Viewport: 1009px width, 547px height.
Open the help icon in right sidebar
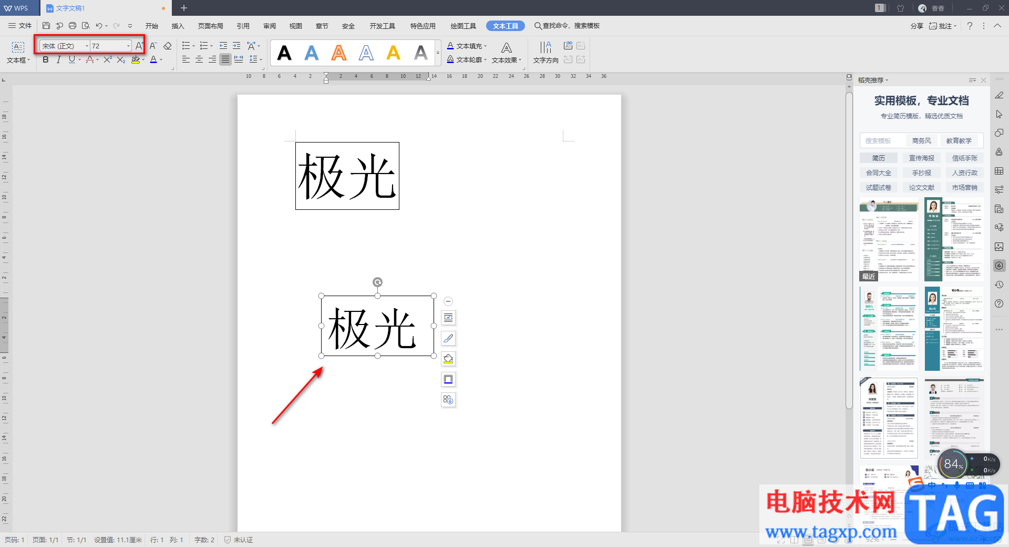[x=999, y=303]
